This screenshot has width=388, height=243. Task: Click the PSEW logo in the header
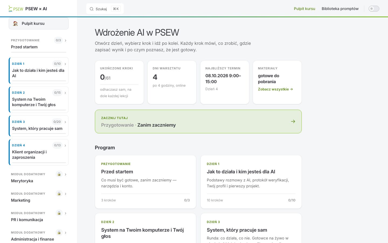(16, 9)
